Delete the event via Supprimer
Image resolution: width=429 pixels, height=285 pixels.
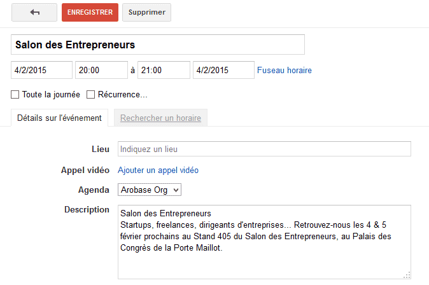[146, 12]
